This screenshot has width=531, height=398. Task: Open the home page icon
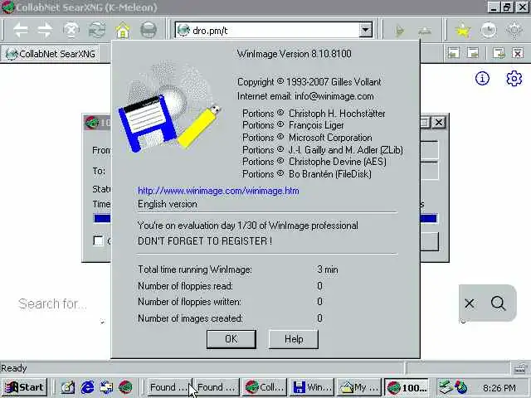(x=123, y=31)
